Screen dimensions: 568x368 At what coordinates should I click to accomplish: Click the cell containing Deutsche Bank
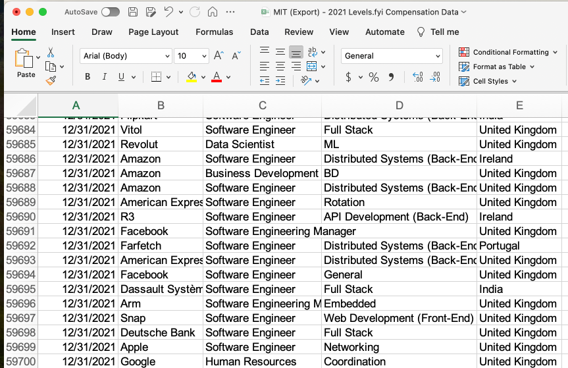pyautogui.click(x=161, y=332)
